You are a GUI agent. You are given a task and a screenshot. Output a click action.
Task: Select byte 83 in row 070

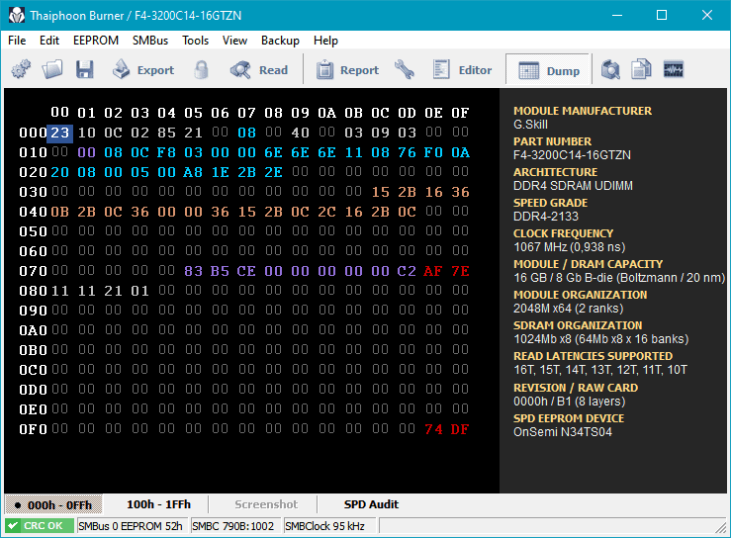click(193, 271)
